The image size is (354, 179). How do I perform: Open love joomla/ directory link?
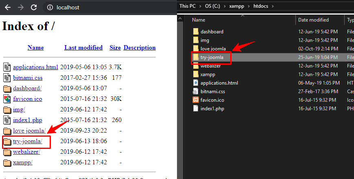point(29,131)
